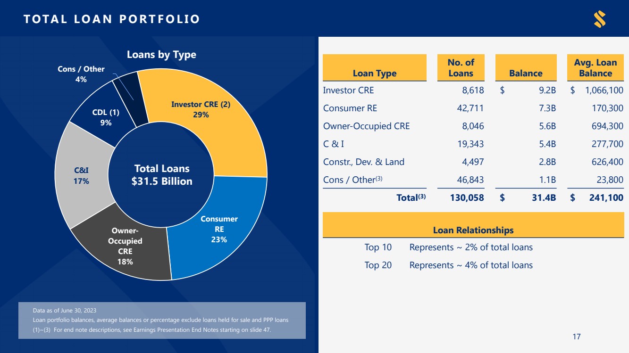Click the Owner-Occupied CRE row label
The height and width of the screenshot is (353, 629).
pyautogui.click(x=366, y=126)
